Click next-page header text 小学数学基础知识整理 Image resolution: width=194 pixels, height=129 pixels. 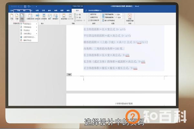(x=124, y=104)
